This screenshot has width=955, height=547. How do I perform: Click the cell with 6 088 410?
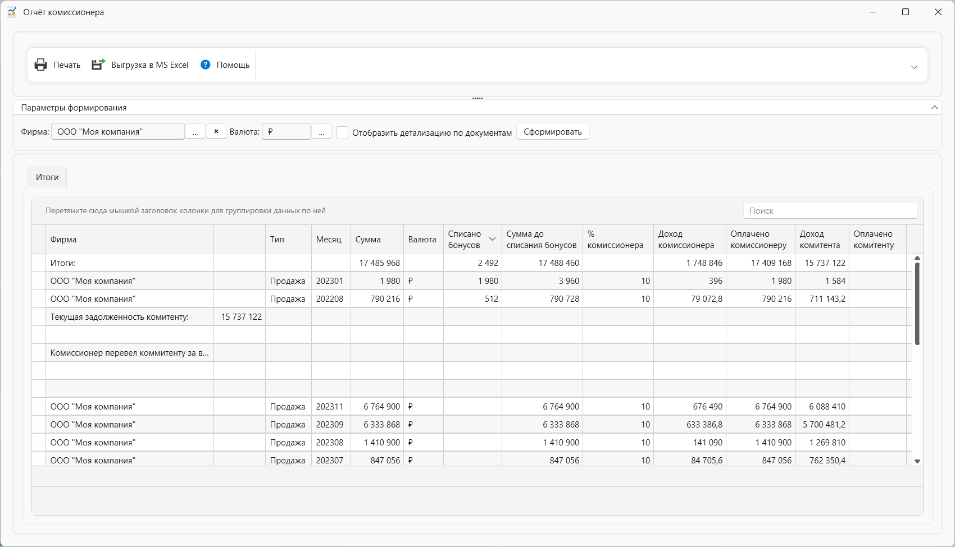(822, 407)
